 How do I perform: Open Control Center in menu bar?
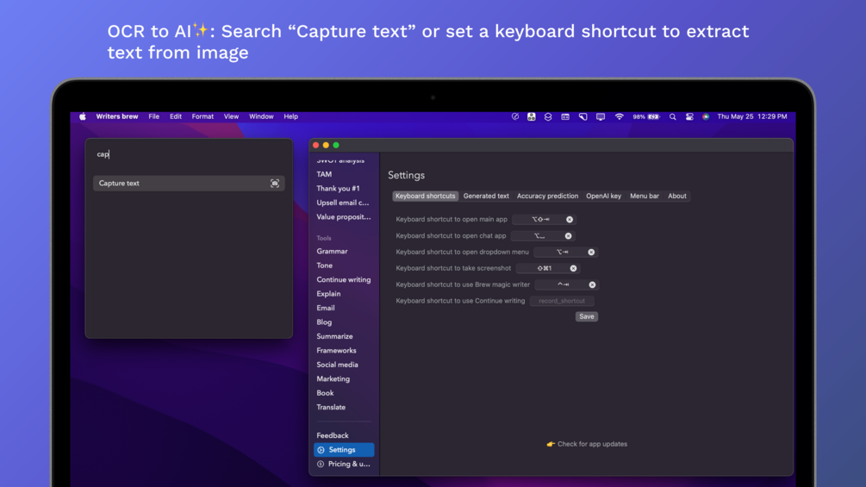689,117
